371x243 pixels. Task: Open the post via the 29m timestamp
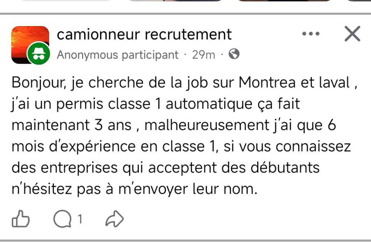click(x=203, y=55)
